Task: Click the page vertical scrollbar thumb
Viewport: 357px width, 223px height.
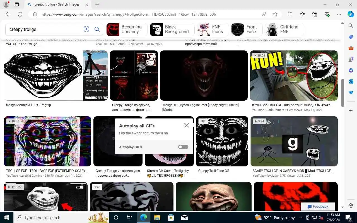Action: [343, 93]
